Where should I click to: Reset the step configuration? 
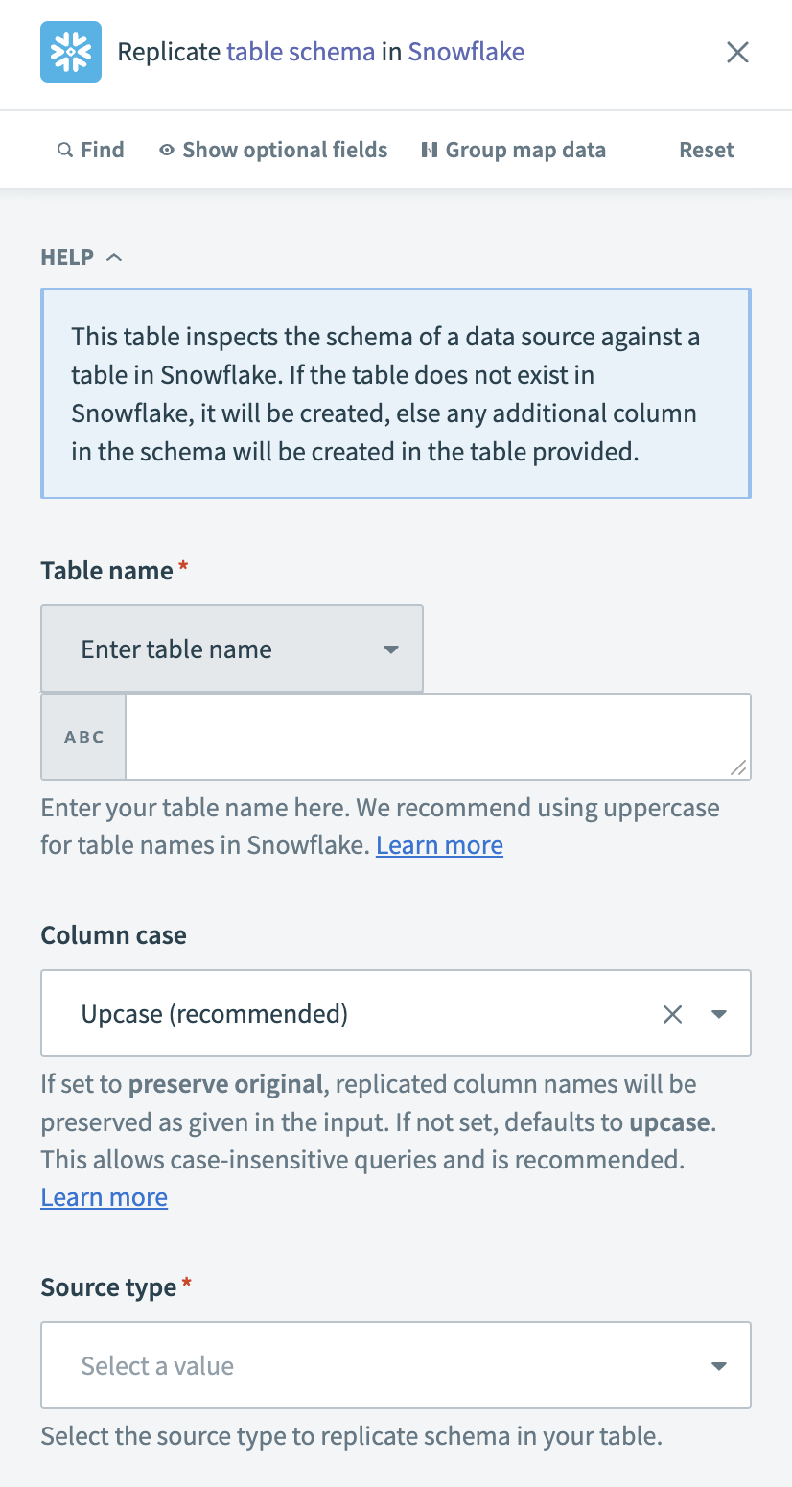[x=707, y=150]
